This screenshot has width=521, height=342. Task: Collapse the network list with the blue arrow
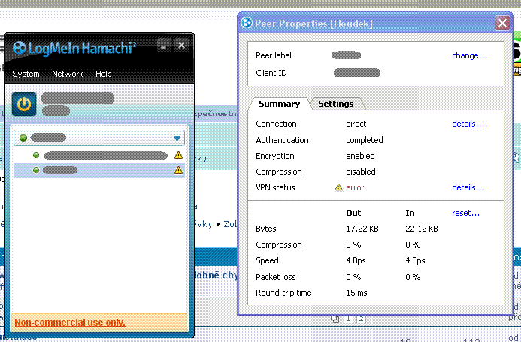(x=177, y=138)
